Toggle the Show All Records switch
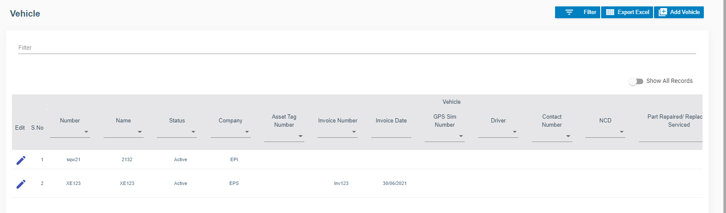 pyautogui.click(x=636, y=81)
